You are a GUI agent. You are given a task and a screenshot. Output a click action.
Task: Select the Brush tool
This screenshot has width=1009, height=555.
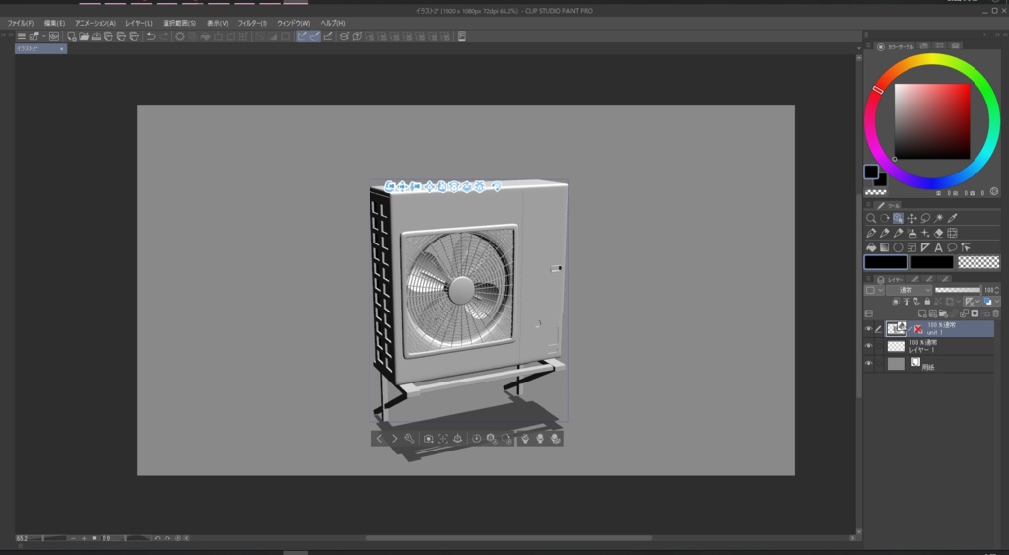(899, 233)
